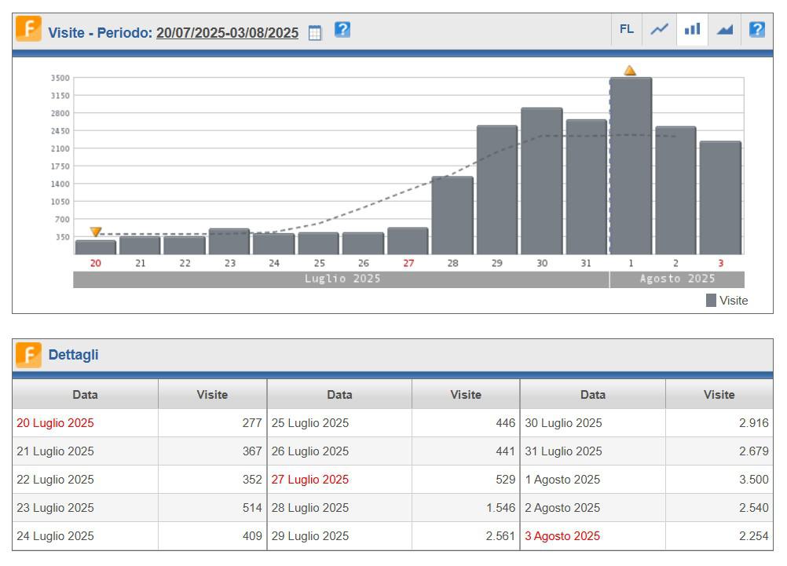Viewport: 787px width, 566px height.
Task: Click the Agosto 2025 month band
Action: [677, 279]
